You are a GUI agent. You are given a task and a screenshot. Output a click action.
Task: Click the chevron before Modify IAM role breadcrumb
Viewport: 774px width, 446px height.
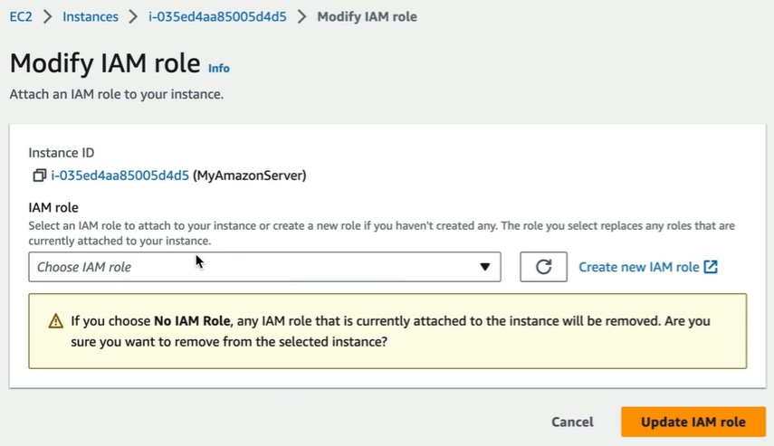[301, 17]
